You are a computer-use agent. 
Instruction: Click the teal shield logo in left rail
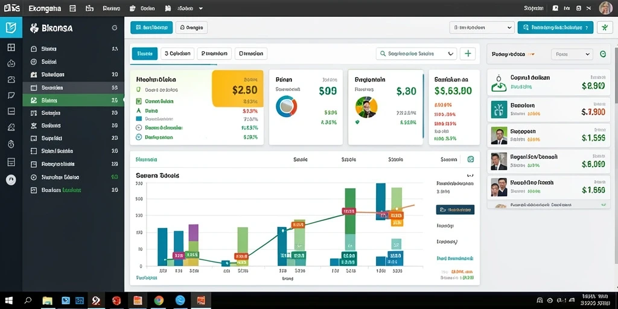pyautogui.click(x=11, y=27)
